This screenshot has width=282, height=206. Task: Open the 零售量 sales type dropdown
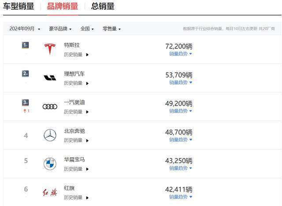click(111, 29)
